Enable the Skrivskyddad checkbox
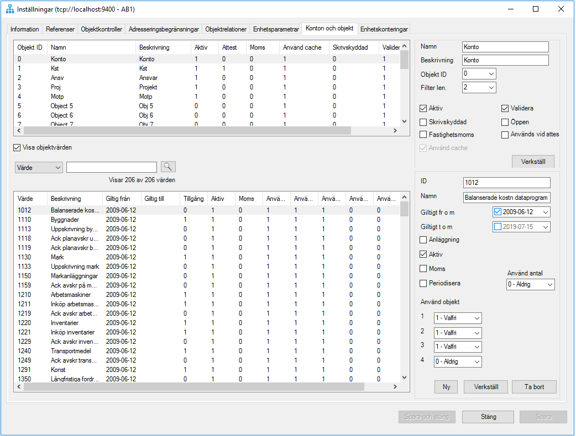 [x=423, y=122]
